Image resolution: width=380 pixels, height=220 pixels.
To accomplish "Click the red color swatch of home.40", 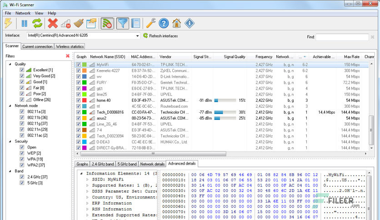I will tap(85, 100).
